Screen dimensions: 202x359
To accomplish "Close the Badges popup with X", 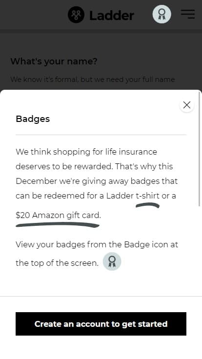I will click(x=187, y=105).
